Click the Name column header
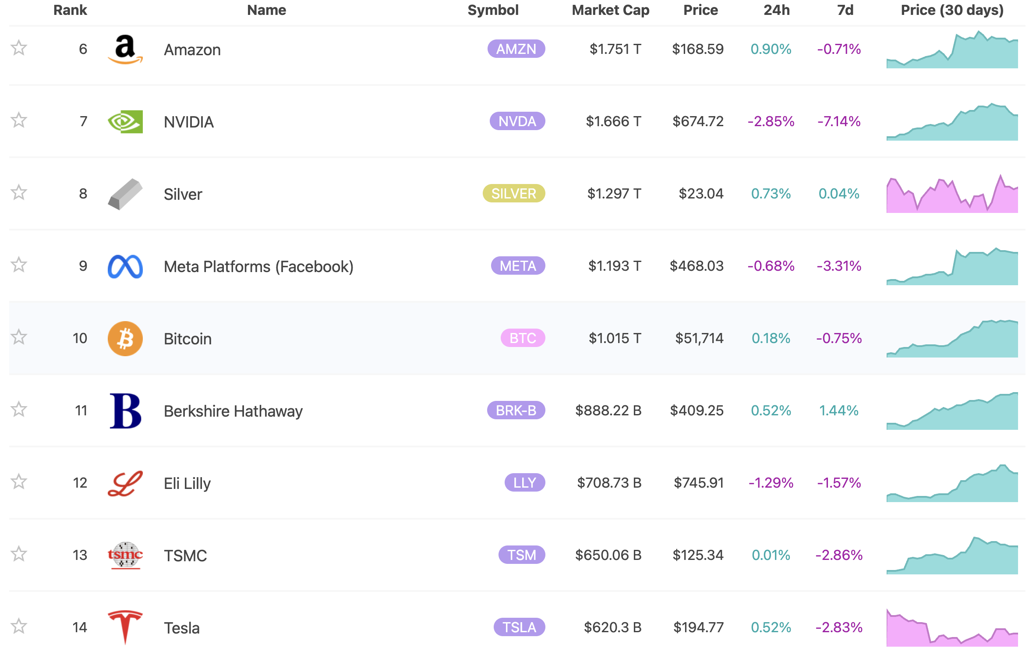This screenshot has width=1029, height=655. (266, 10)
